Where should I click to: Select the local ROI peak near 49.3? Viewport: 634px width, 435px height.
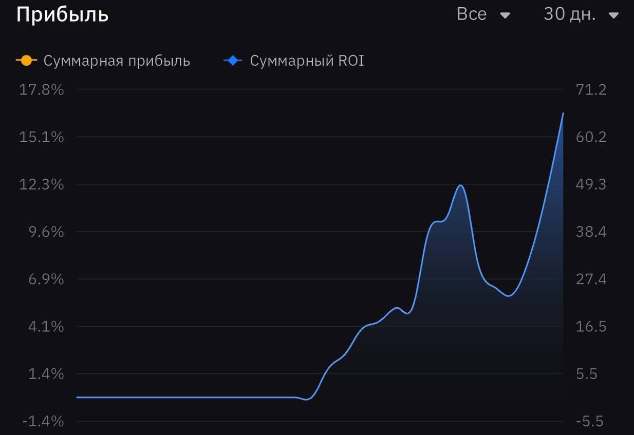pyautogui.click(x=460, y=185)
